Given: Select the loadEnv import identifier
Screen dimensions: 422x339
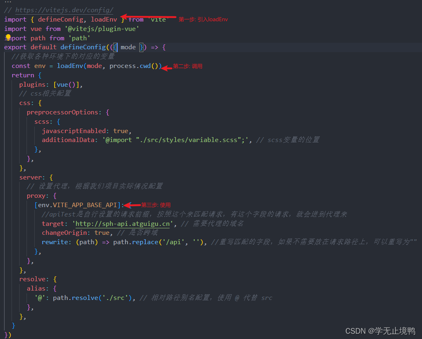Looking at the screenshot, I should (104, 19).
